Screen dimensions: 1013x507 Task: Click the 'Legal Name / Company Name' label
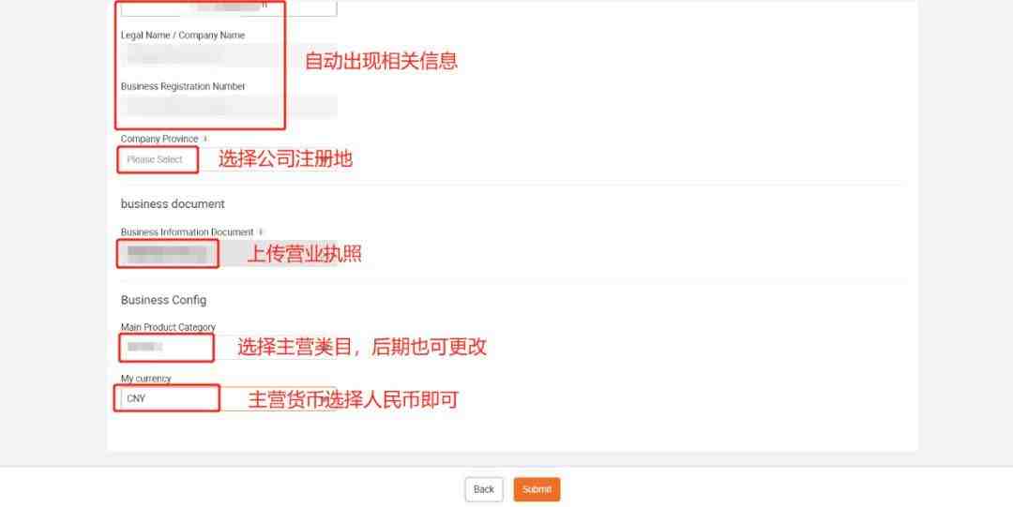point(183,36)
